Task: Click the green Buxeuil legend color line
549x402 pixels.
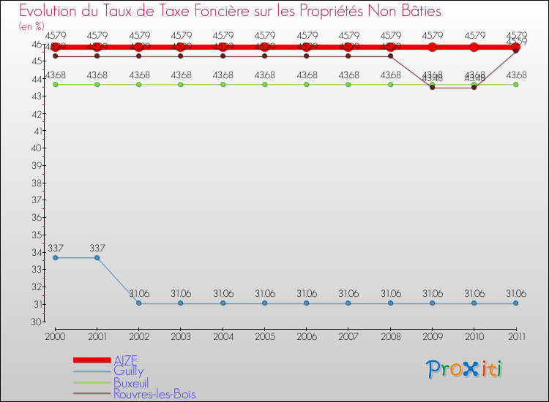Action: tap(92, 382)
